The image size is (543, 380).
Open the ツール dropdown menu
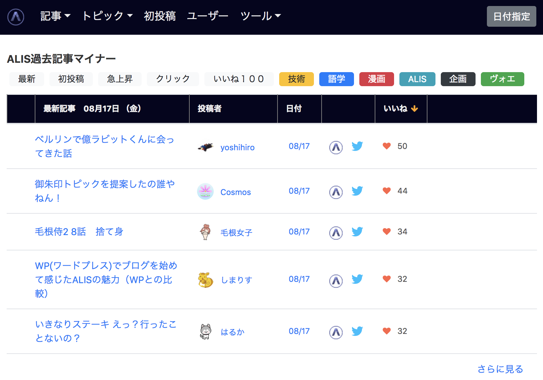pyautogui.click(x=260, y=16)
